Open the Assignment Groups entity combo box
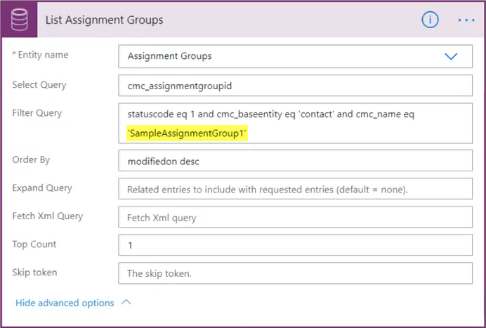 pos(281,56)
